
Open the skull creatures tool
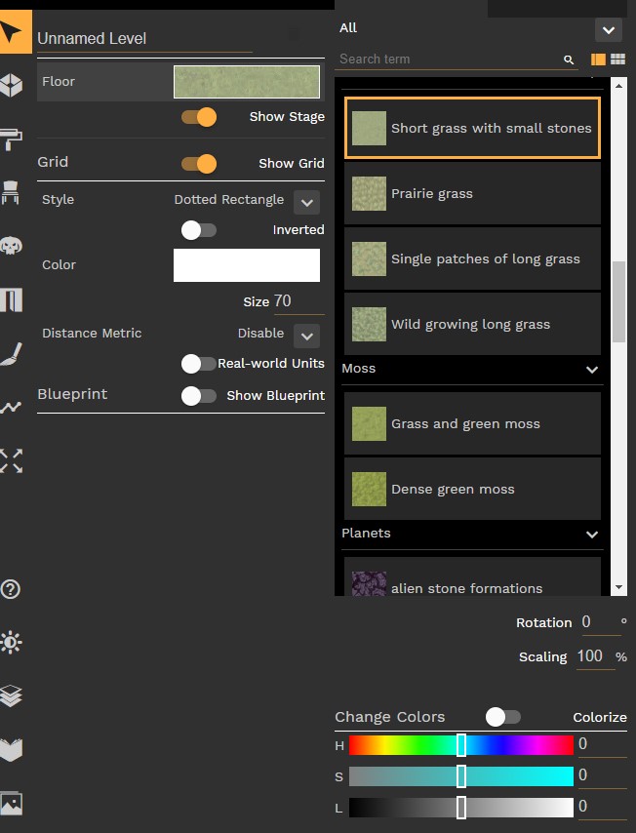point(12,245)
